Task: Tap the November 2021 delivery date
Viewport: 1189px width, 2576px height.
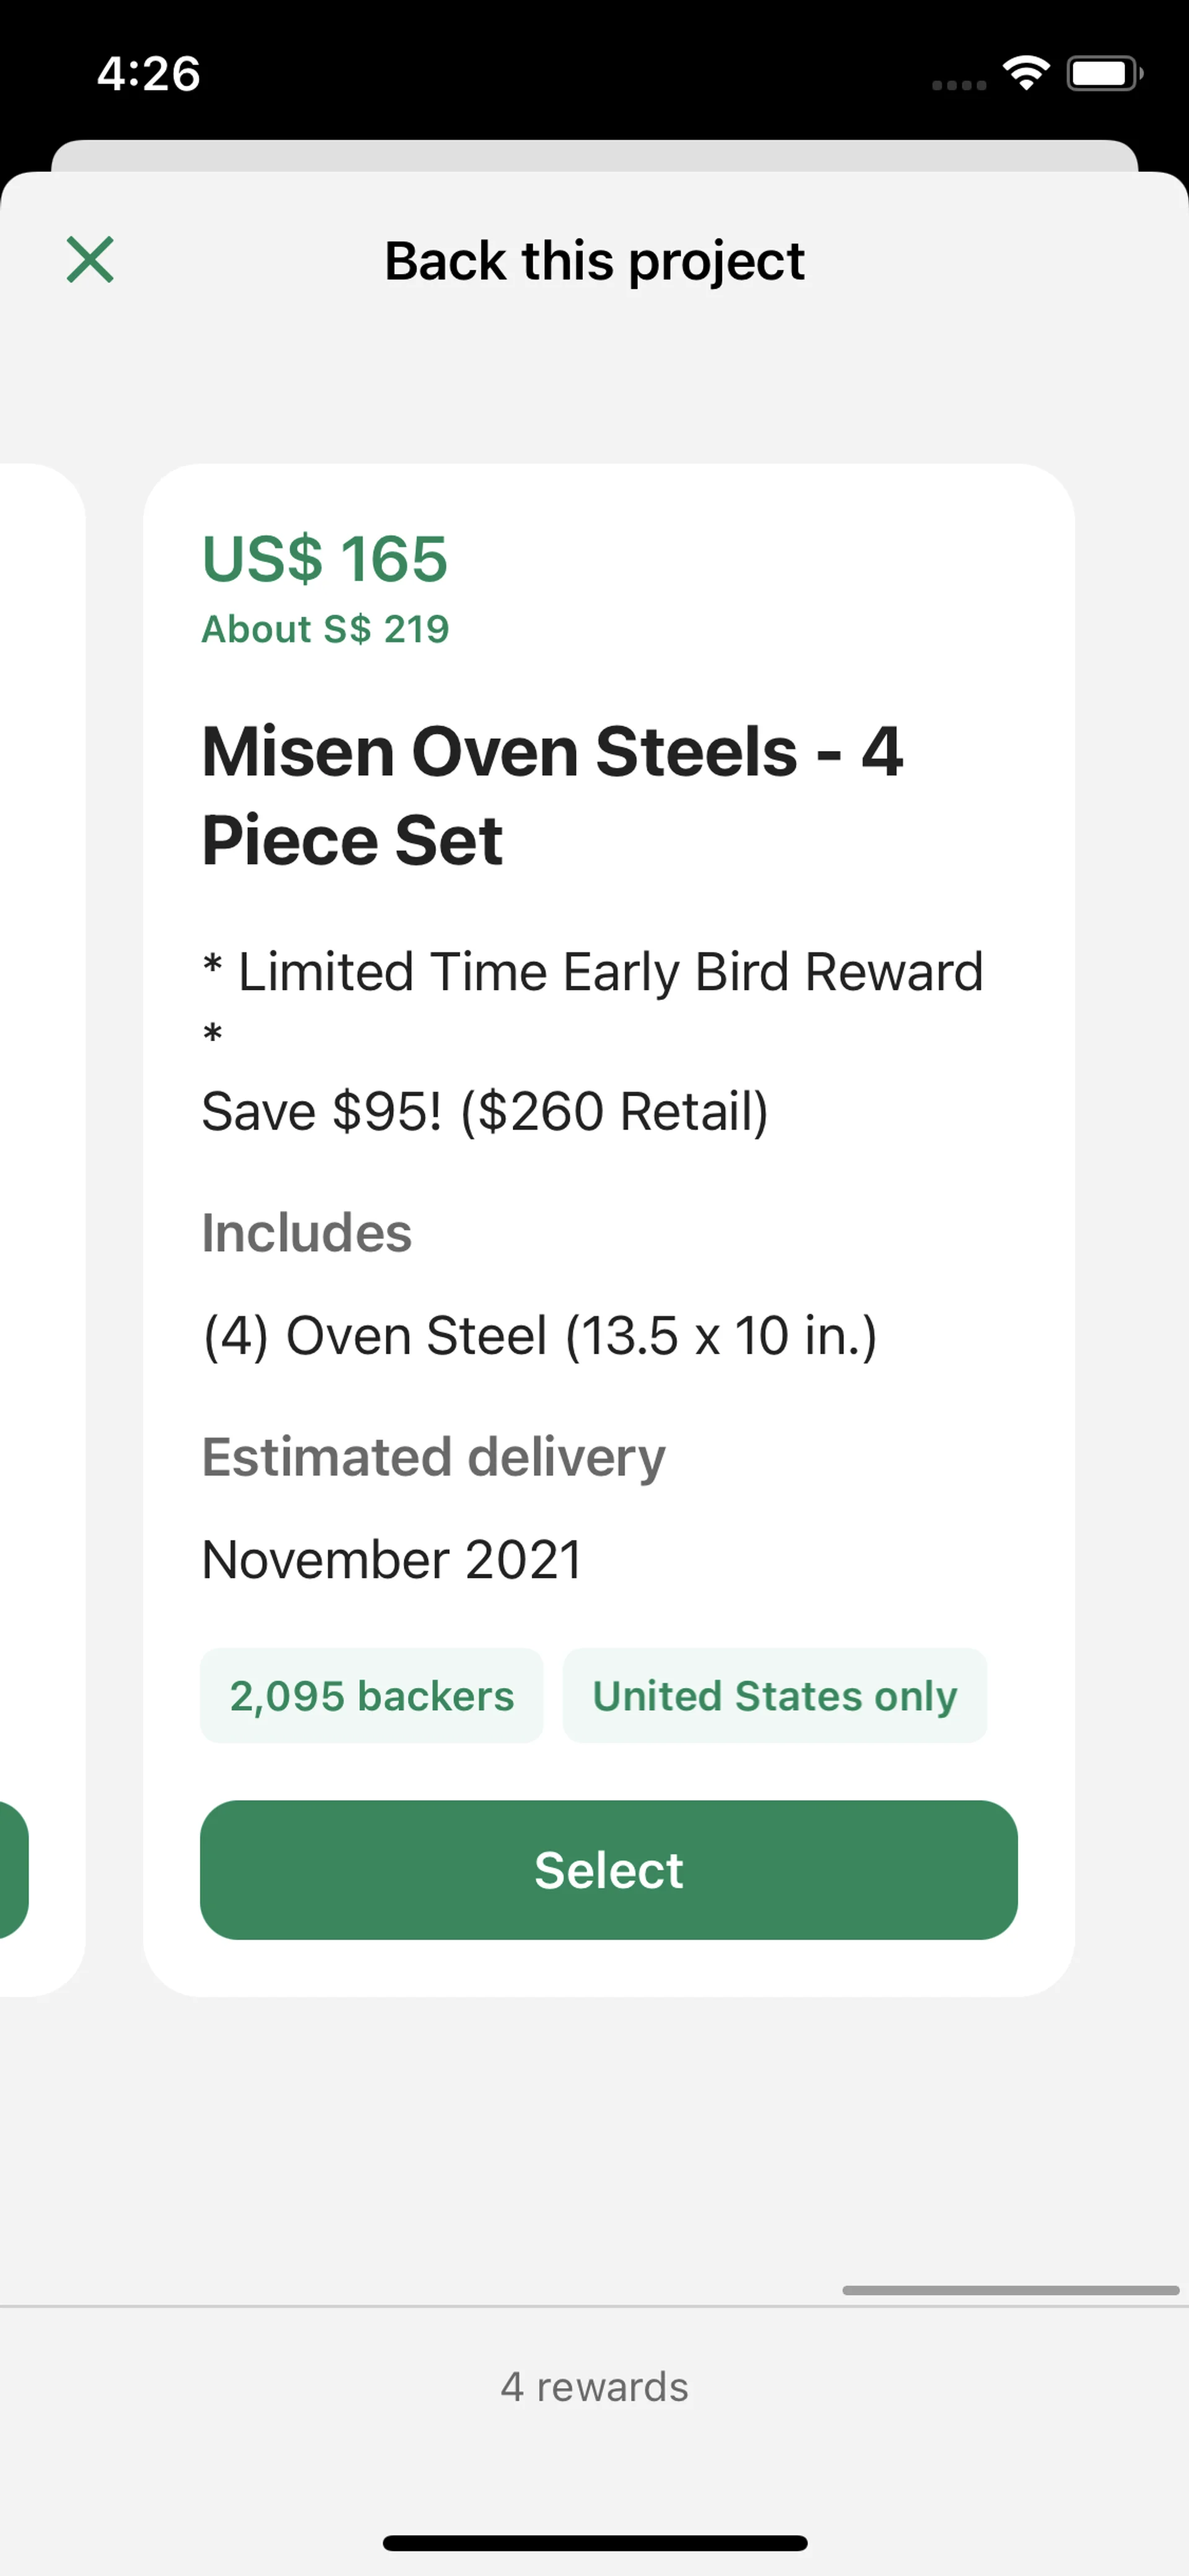Action: click(x=391, y=1560)
